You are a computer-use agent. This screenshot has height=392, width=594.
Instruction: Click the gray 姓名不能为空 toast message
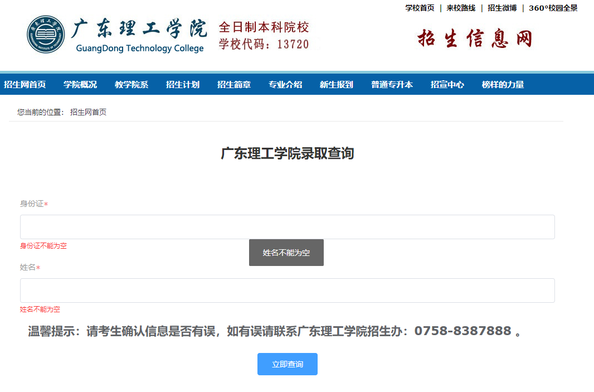[x=286, y=253]
